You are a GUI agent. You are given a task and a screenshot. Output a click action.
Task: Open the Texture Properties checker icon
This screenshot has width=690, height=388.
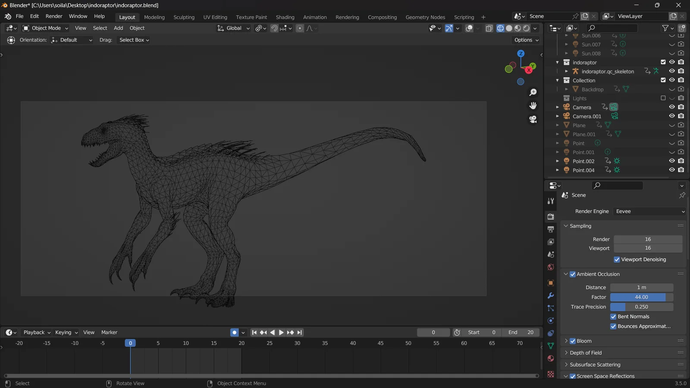pyautogui.click(x=551, y=373)
